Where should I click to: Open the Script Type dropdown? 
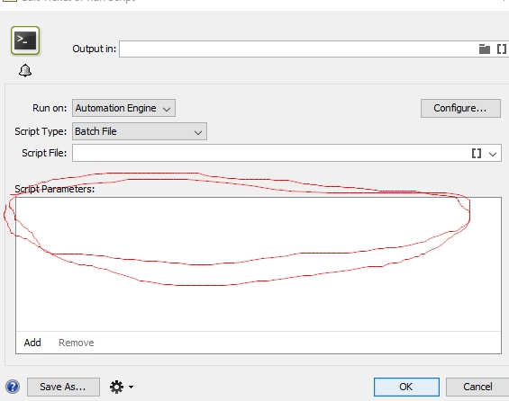(x=140, y=131)
